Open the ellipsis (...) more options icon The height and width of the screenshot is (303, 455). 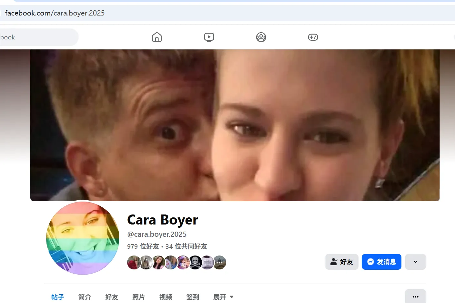coord(415,296)
